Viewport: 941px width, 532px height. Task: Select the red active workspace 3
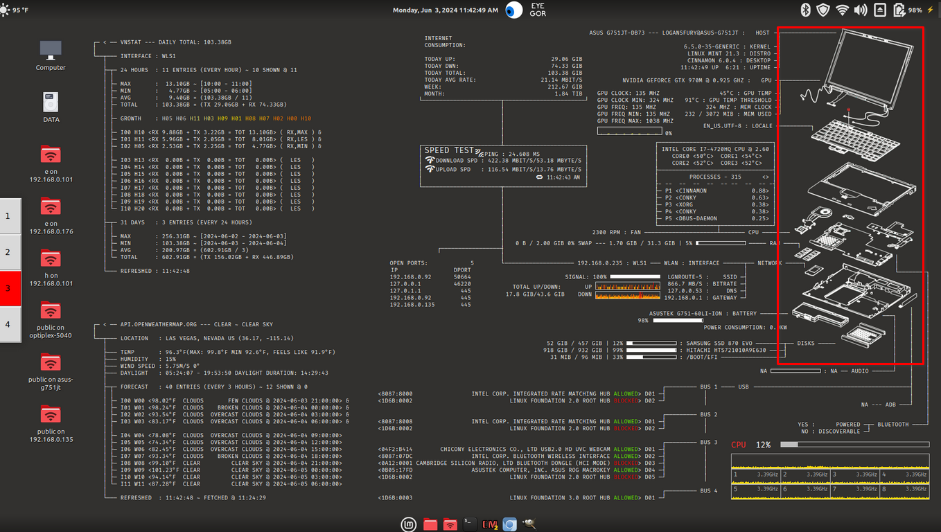pyautogui.click(x=10, y=288)
